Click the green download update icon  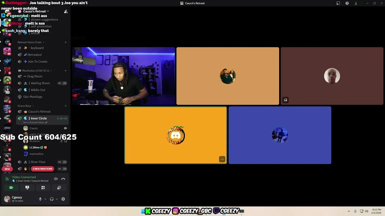pyautogui.click(x=356, y=3)
